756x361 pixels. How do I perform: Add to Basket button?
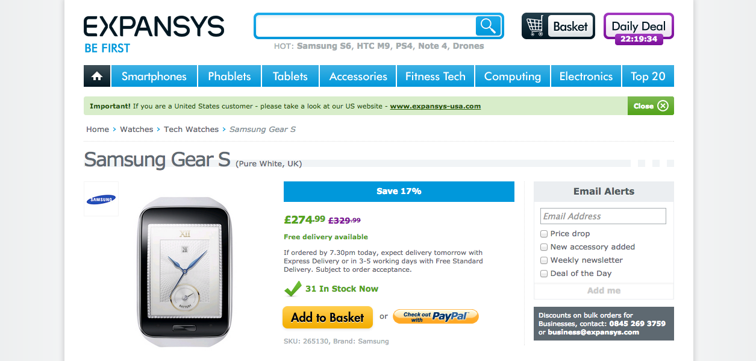(328, 317)
